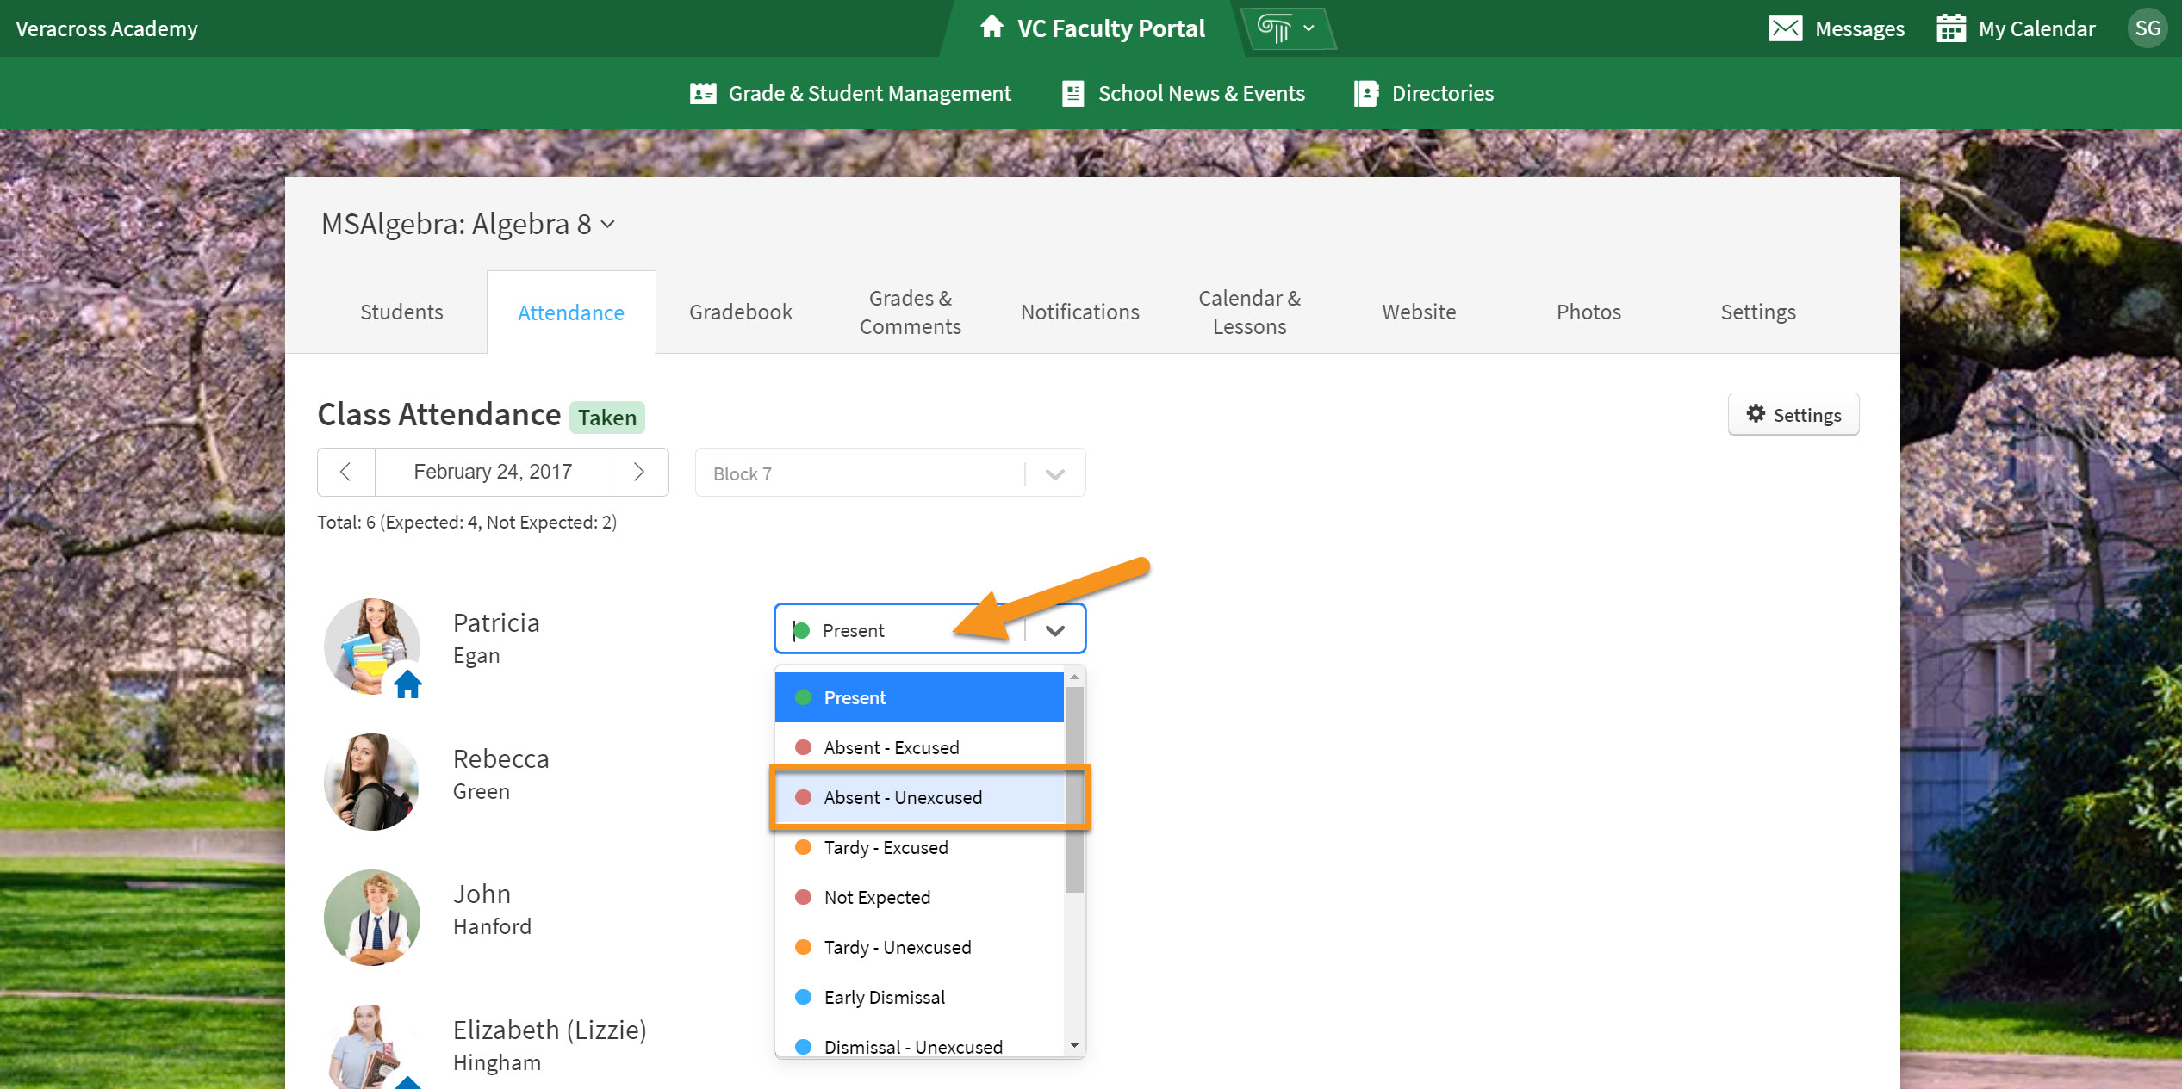Click the VC Faculty Portal home icon
2182x1089 pixels.
click(x=992, y=28)
